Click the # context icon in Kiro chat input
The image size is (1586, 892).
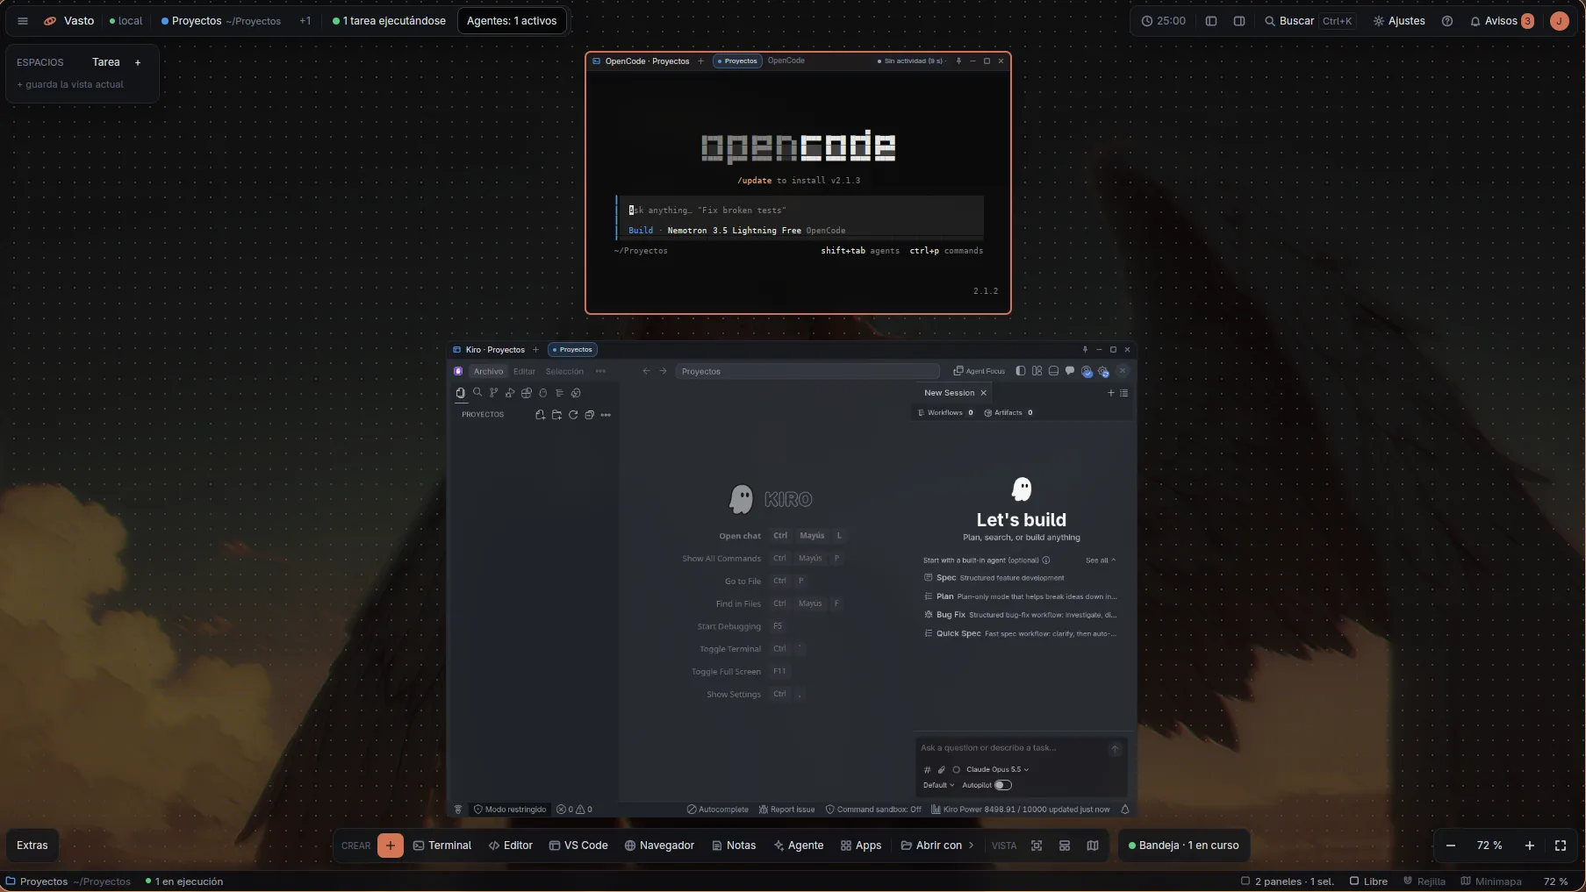click(x=927, y=770)
